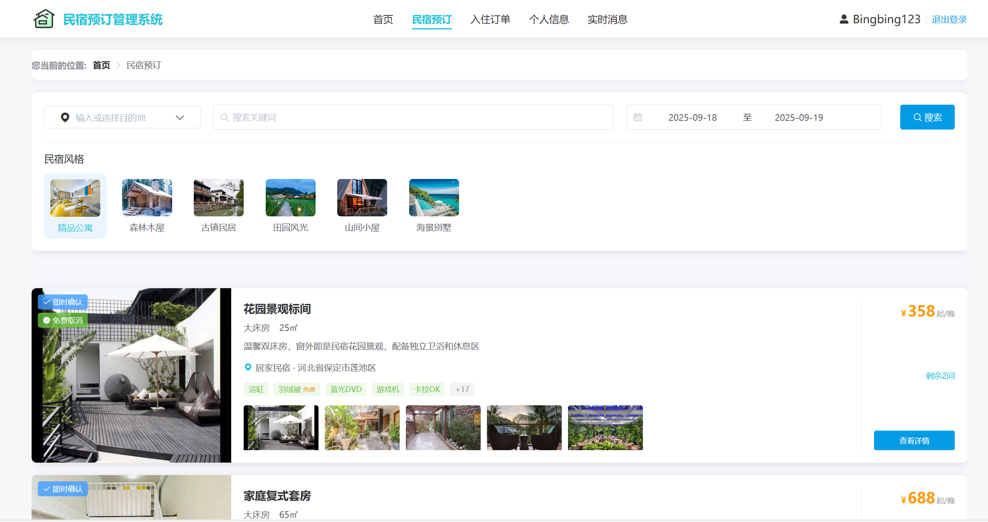Screen dimensions: 988x522
Task: Click the check-in date 2025-09-18
Action: (x=692, y=118)
